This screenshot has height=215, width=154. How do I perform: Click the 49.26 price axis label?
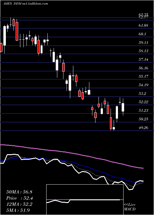point(144,128)
